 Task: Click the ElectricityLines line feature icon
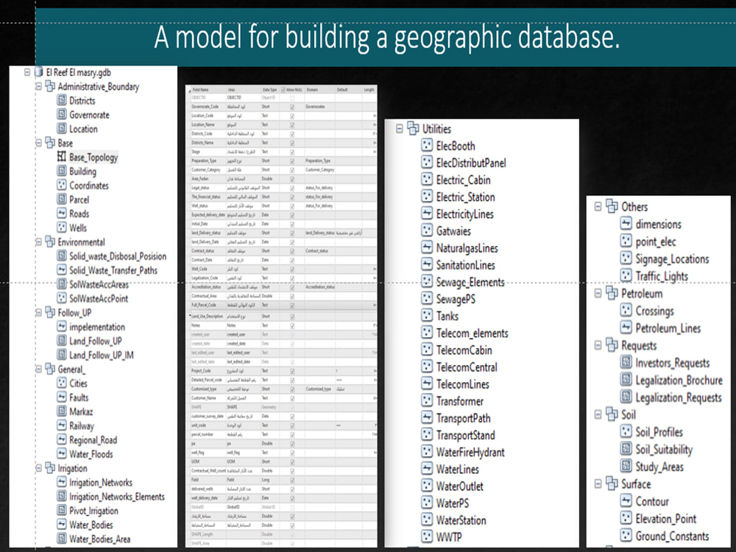point(427,213)
